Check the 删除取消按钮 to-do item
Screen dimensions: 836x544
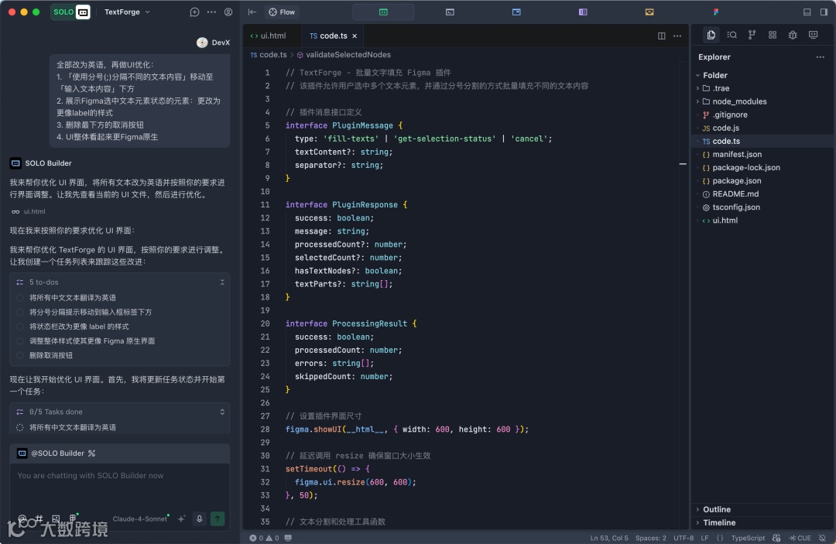click(x=19, y=355)
